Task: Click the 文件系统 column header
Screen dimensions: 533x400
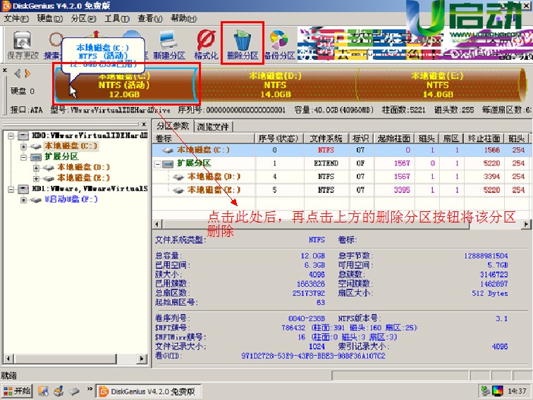Action: 326,138
